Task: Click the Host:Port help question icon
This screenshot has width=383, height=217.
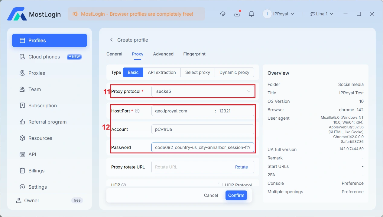Action: pyautogui.click(x=137, y=111)
